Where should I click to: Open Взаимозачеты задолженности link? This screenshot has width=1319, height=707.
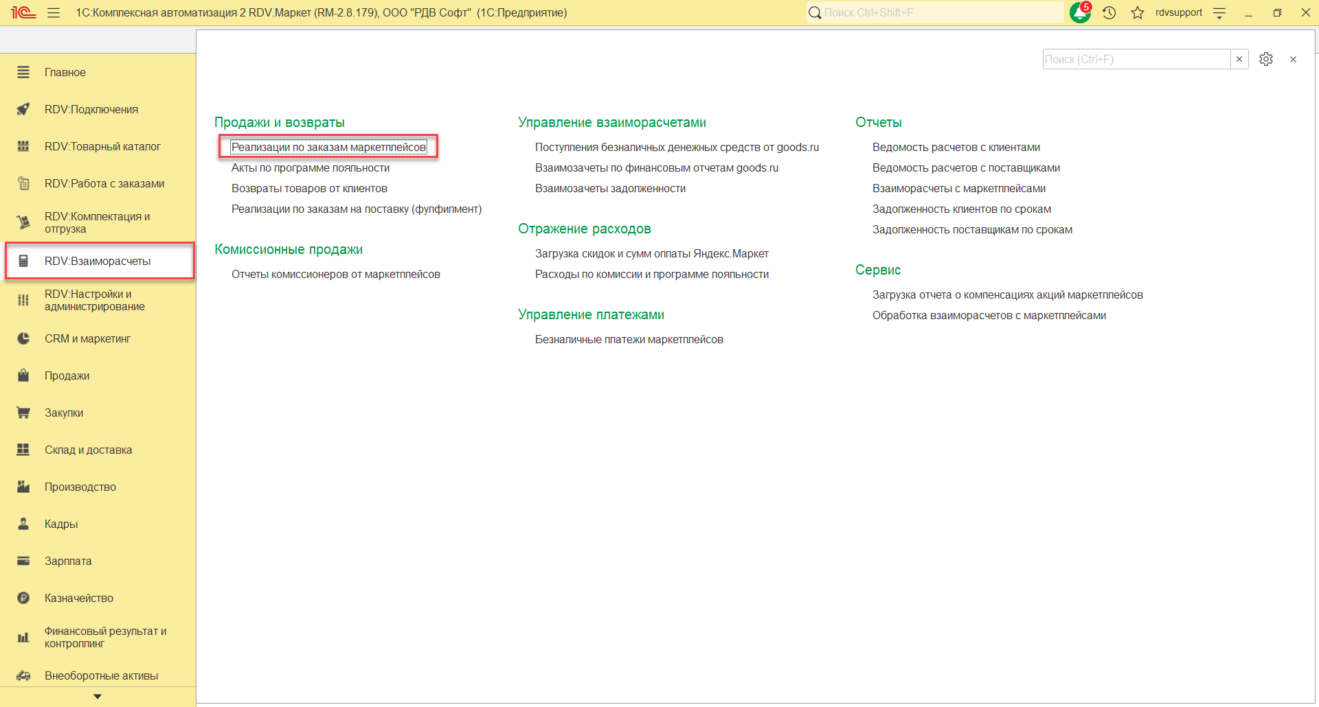click(x=610, y=188)
